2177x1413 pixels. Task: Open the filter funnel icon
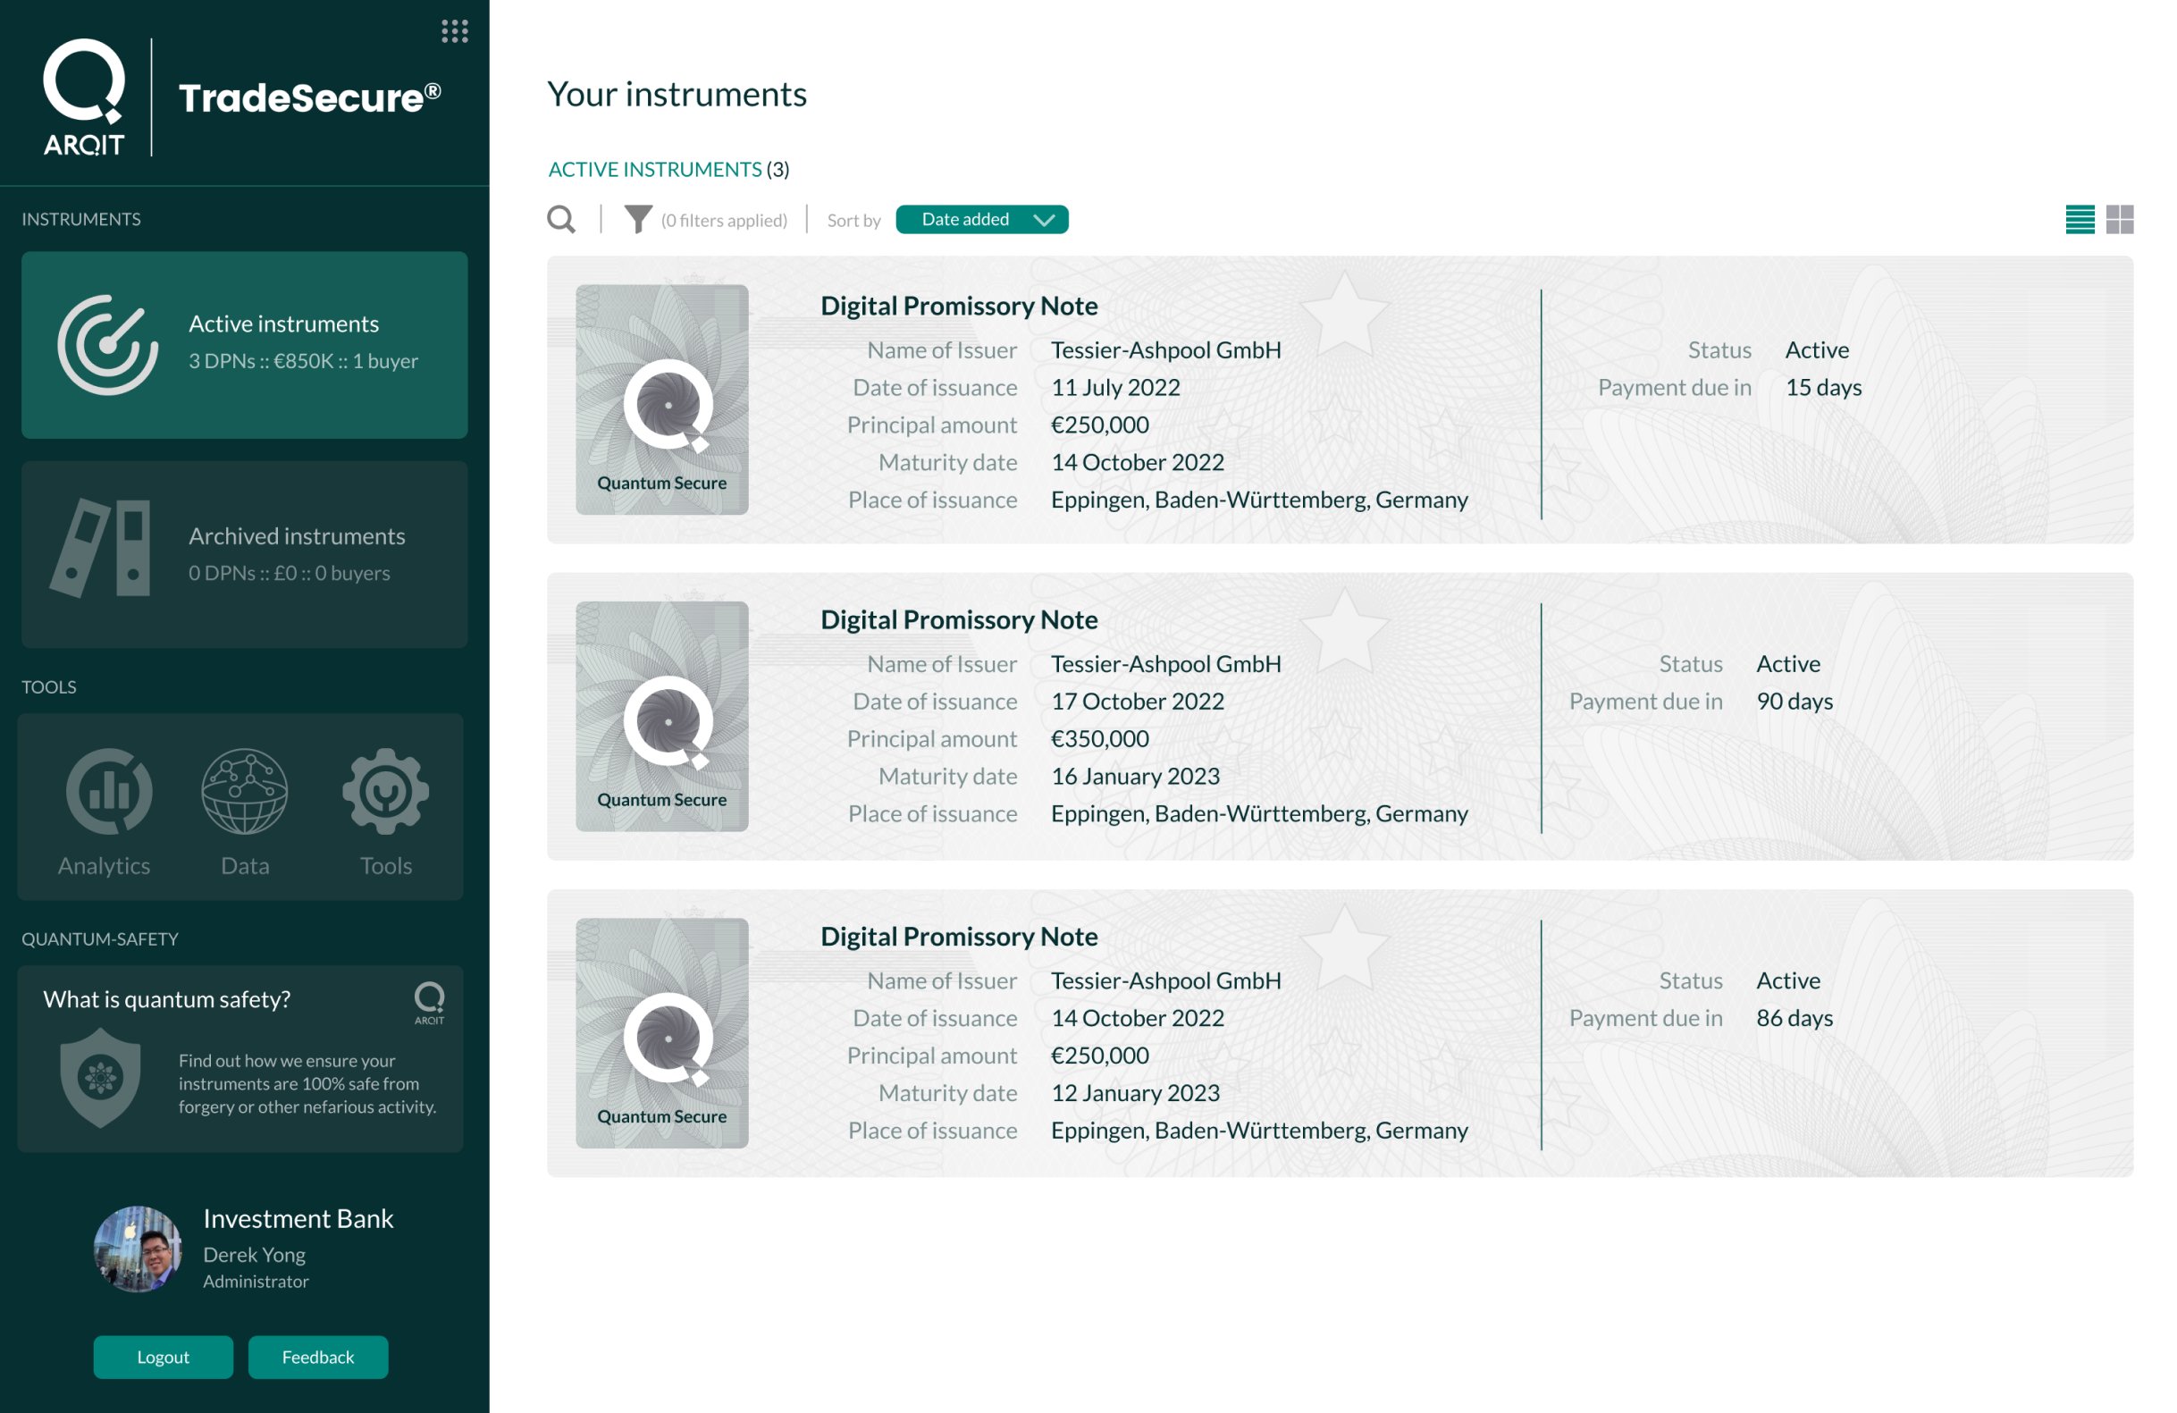click(637, 220)
